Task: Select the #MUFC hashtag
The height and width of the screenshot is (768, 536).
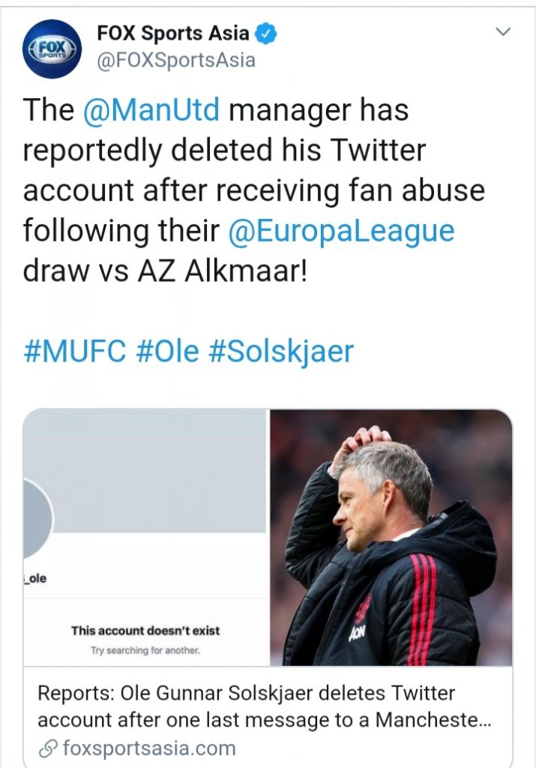Action: [74, 351]
